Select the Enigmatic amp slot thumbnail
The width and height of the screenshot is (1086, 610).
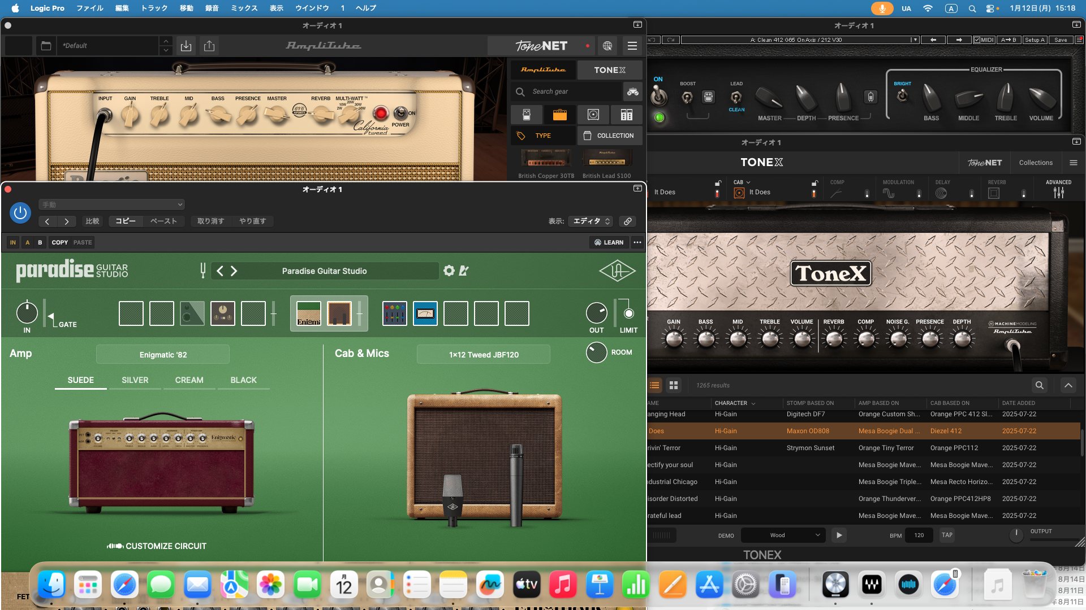click(309, 313)
